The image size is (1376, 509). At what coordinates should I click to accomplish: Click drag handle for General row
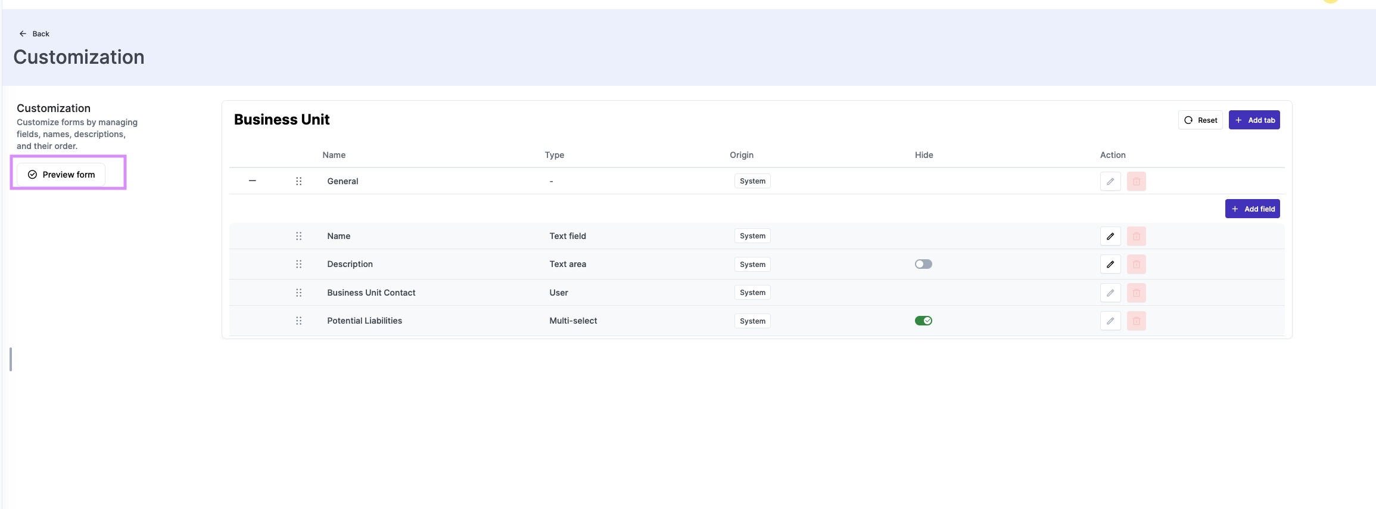coord(298,181)
